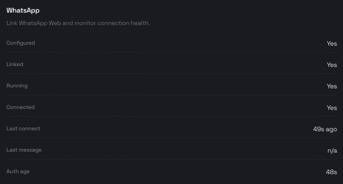
Task: Select the Running status label
Action: [17, 86]
